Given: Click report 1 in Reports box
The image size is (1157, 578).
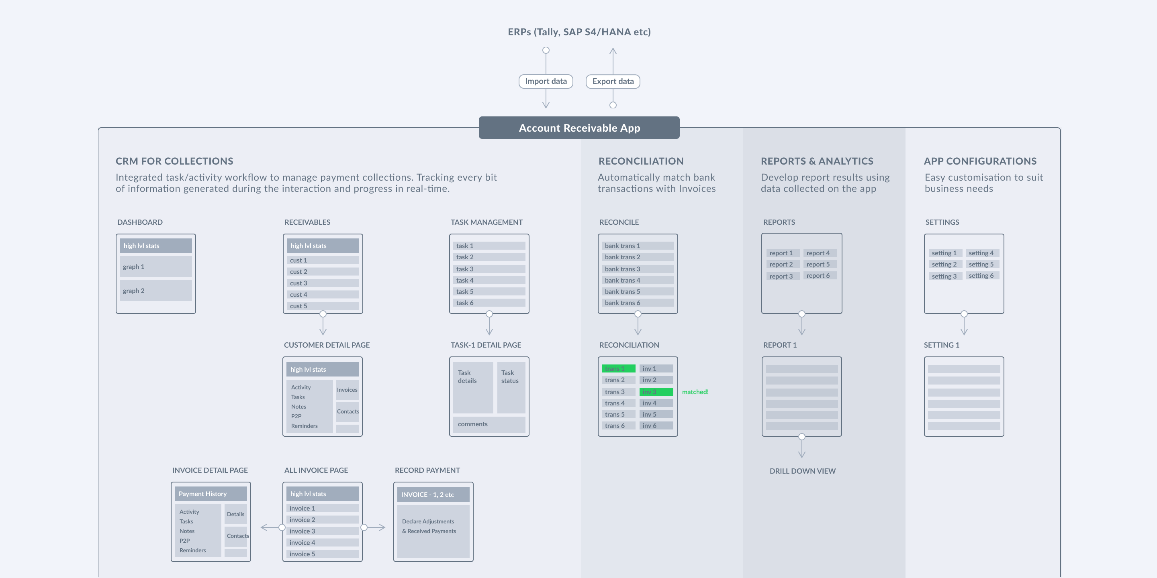Looking at the screenshot, I should pos(783,253).
